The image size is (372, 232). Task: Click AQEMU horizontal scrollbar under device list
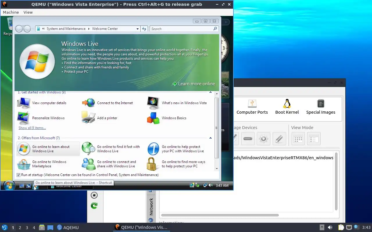(x=220, y=215)
